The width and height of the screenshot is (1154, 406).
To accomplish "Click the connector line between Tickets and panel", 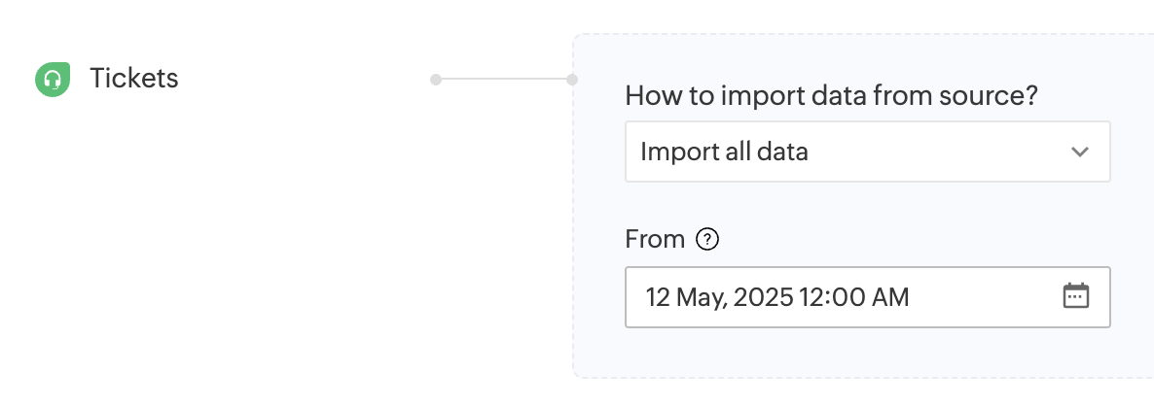I will point(504,79).
